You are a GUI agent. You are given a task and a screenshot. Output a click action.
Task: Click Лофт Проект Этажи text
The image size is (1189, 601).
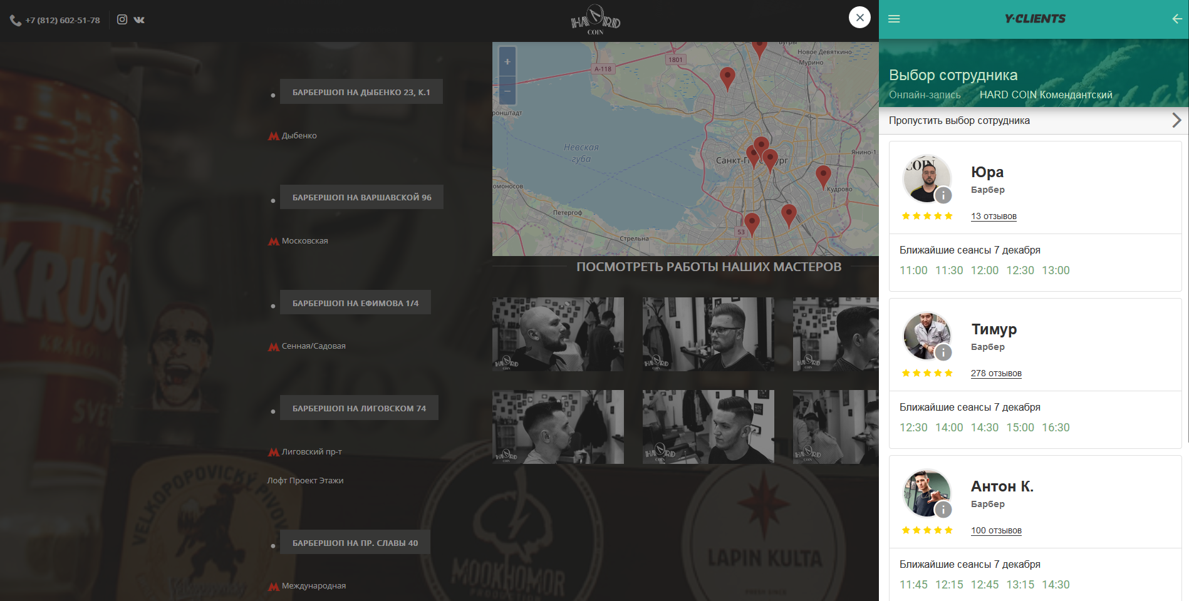click(305, 481)
